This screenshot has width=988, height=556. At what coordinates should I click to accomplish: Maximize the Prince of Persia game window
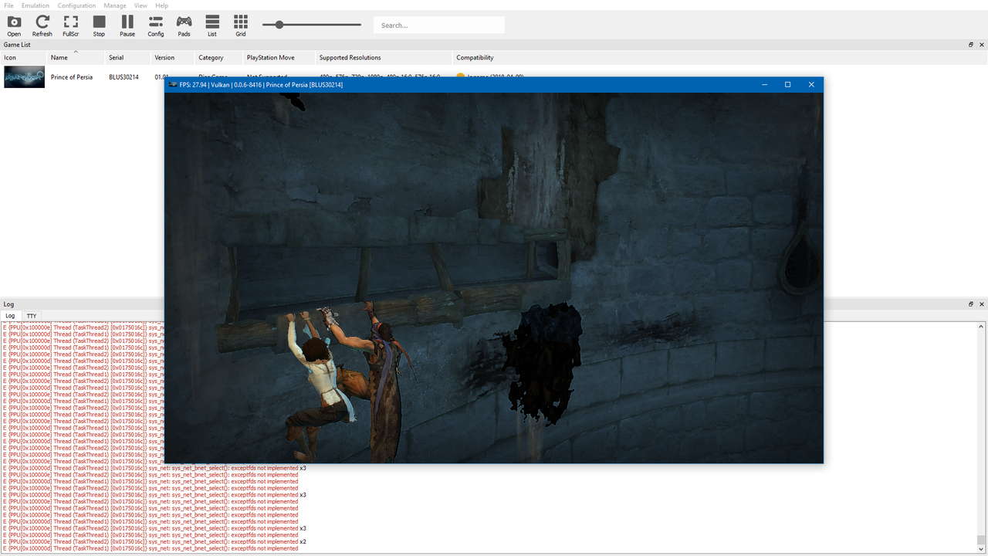[788, 84]
